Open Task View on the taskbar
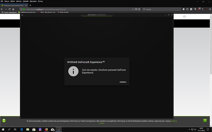The image size is (212, 132). click(x=15, y=130)
